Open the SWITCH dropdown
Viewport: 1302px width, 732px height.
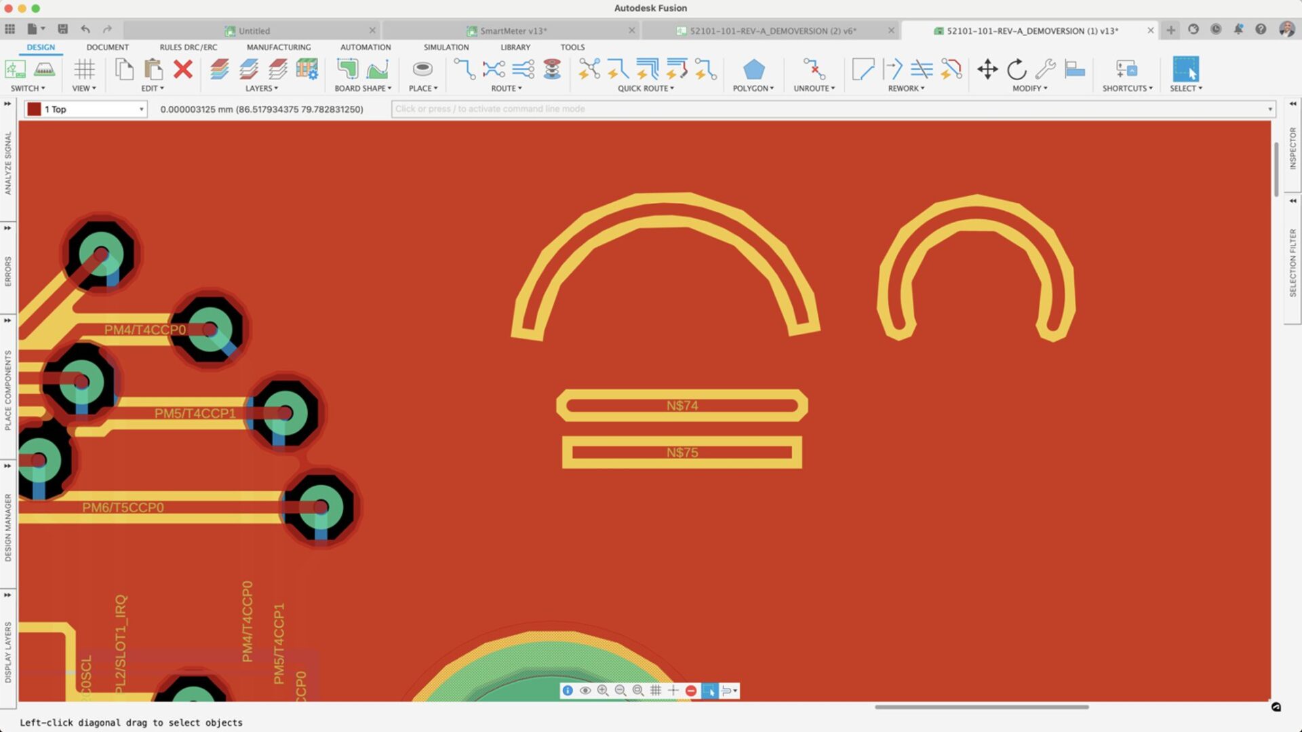click(x=28, y=88)
